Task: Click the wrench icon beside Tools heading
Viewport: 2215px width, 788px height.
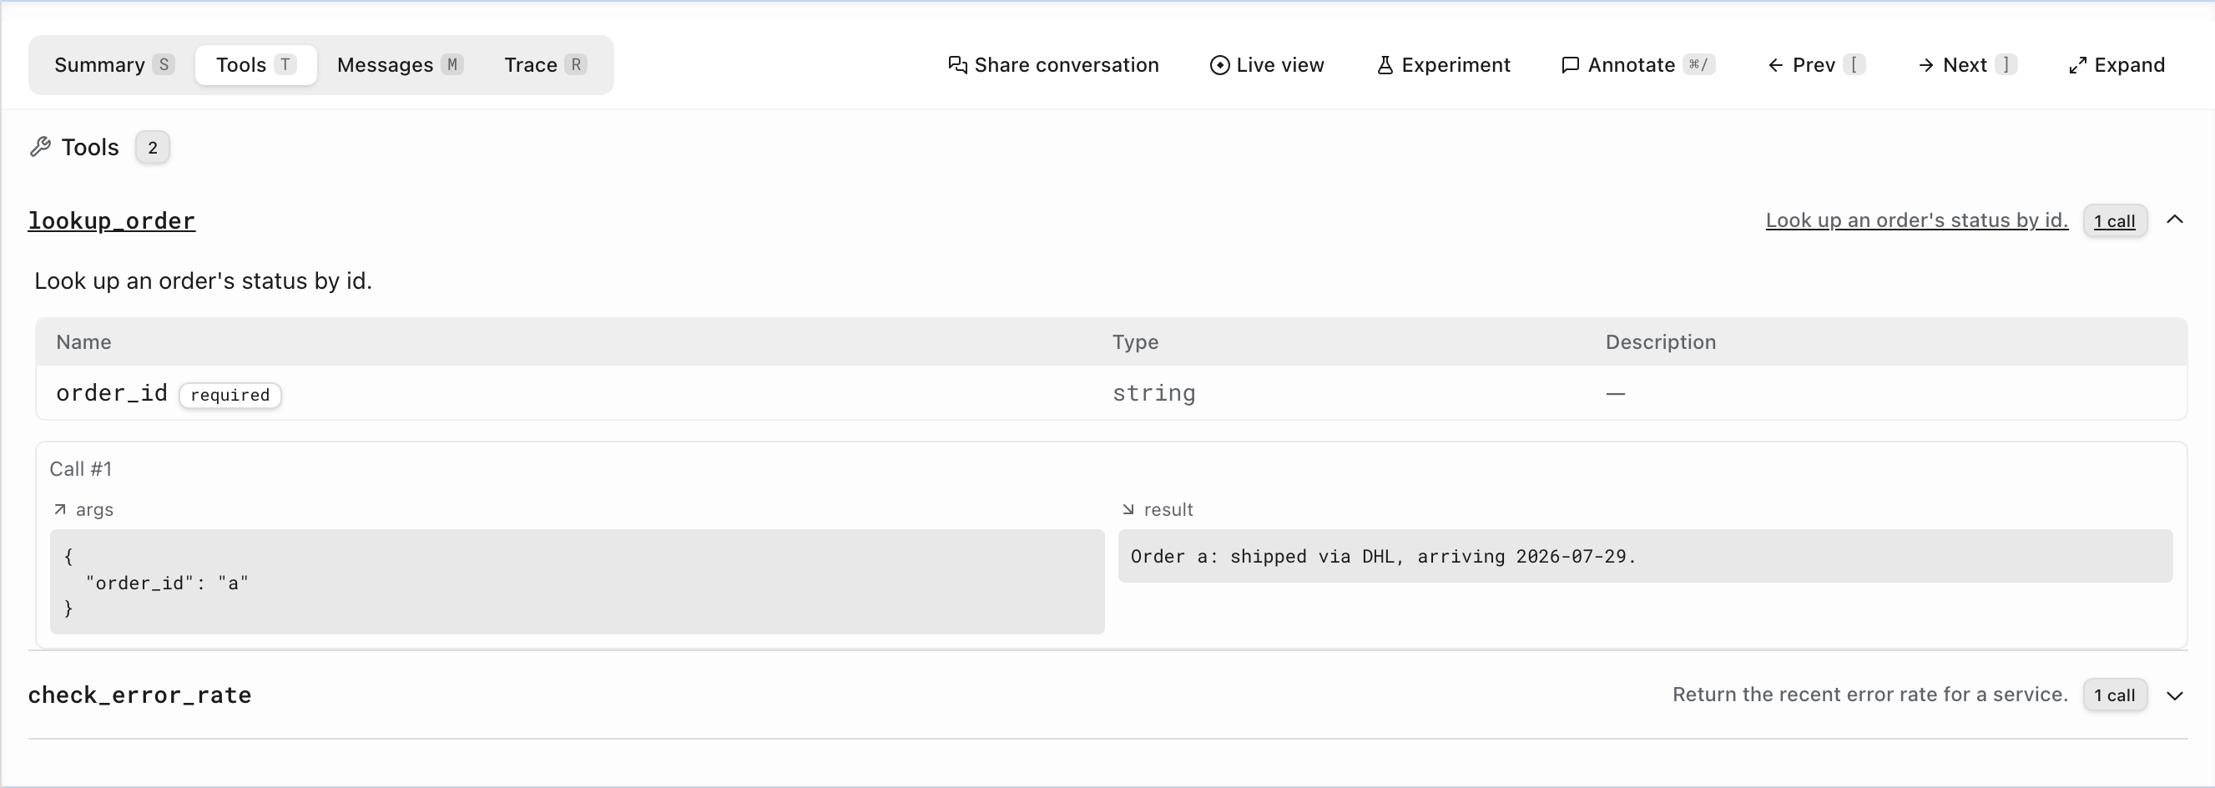Action: click(x=40, y=147)
